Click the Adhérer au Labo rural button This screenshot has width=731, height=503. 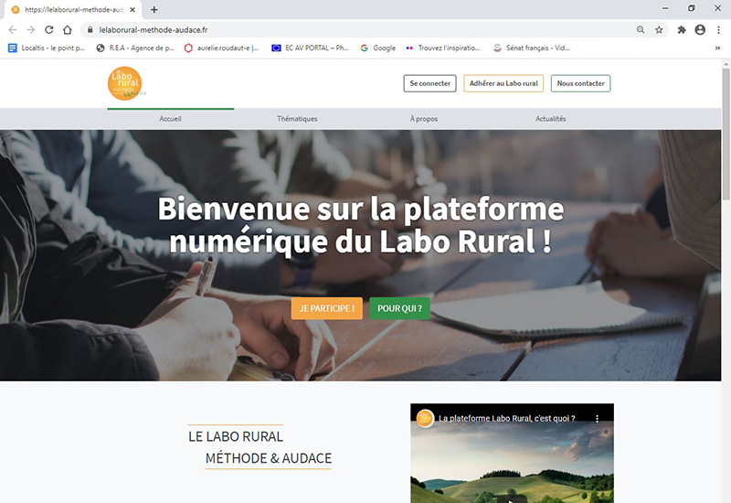coord(503,83)
